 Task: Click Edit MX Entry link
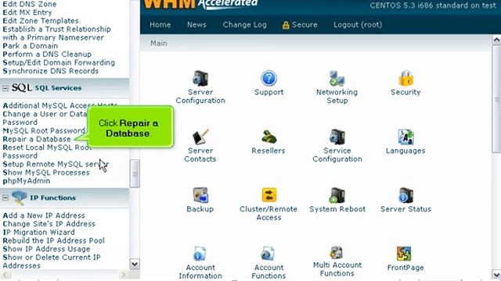(x=27, y=12)
